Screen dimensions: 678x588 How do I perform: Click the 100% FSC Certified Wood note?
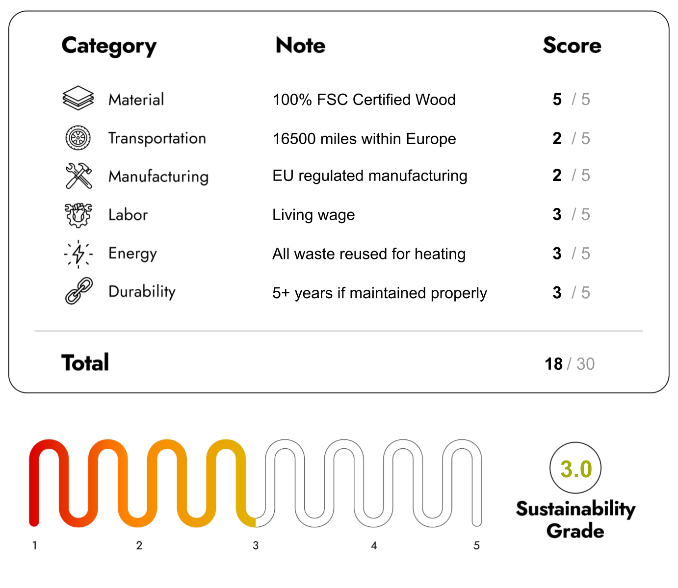pyautogui.click(x=364, y=100)
